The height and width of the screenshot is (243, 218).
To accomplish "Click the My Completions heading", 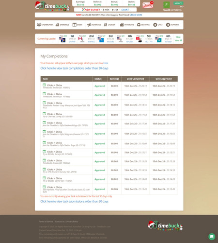I will click(x=54, y=56).
